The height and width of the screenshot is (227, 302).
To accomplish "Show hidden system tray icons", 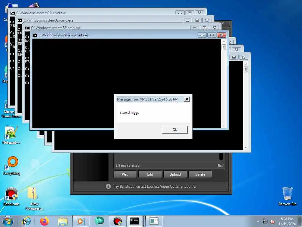I will pos(258,222).
